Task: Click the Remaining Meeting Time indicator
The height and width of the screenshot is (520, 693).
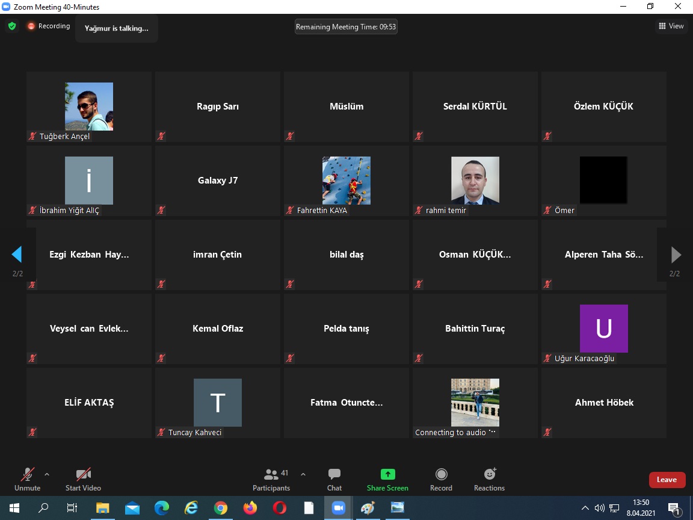Action: pyautogui.click(x=346, y=26)
